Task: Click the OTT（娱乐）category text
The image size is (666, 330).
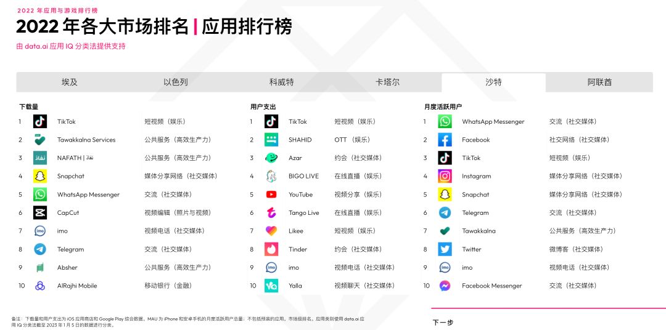Action: pyautogui.click(x=352, y=140)
